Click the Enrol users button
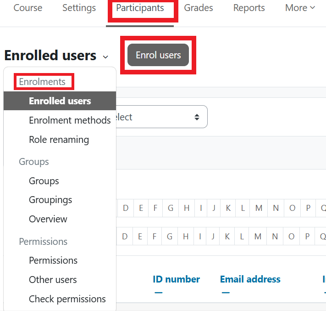The image size is (326, 311). [x=158, y=55]
